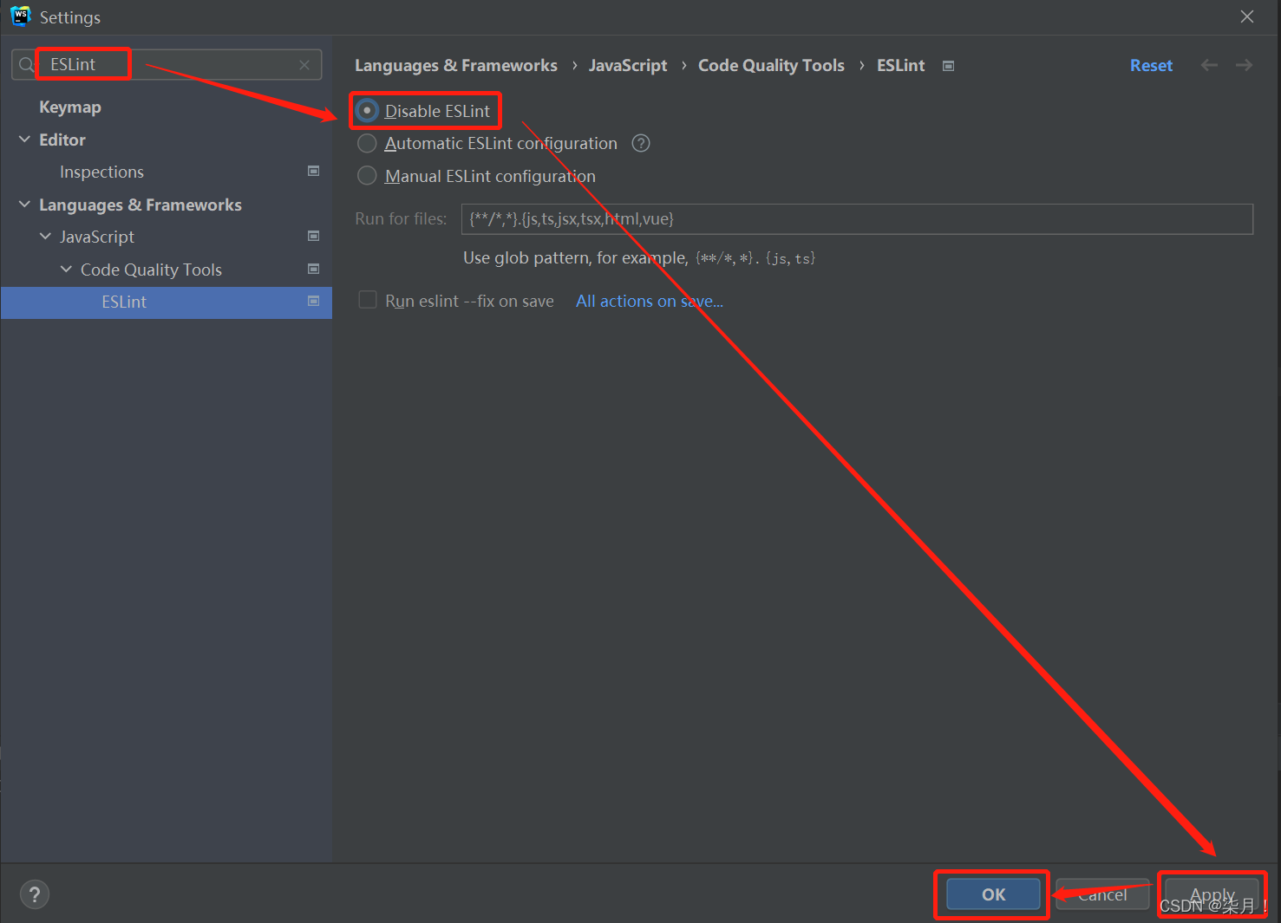Go back with the left arrow

[1209, 65]
